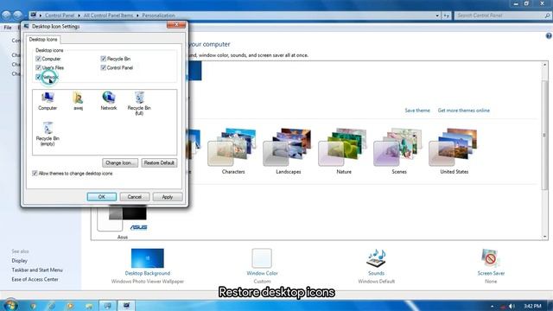Open Ease of Access Center link
This screenshot has height=311, width=553.
pos(35,279)
